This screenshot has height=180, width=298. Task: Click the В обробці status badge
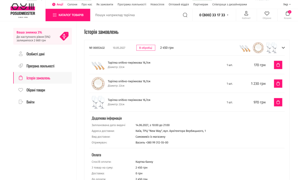pyautogui.click(x=146, y=48)
